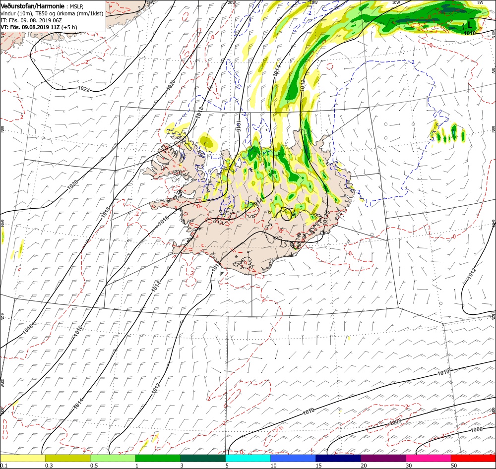Click the 0.5 legend value label
Image resolution: width=496 pixels, height=469 pixels.
click(x=94, y=466)
